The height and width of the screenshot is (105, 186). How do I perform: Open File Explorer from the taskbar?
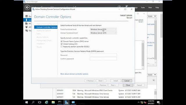[53, 102]
